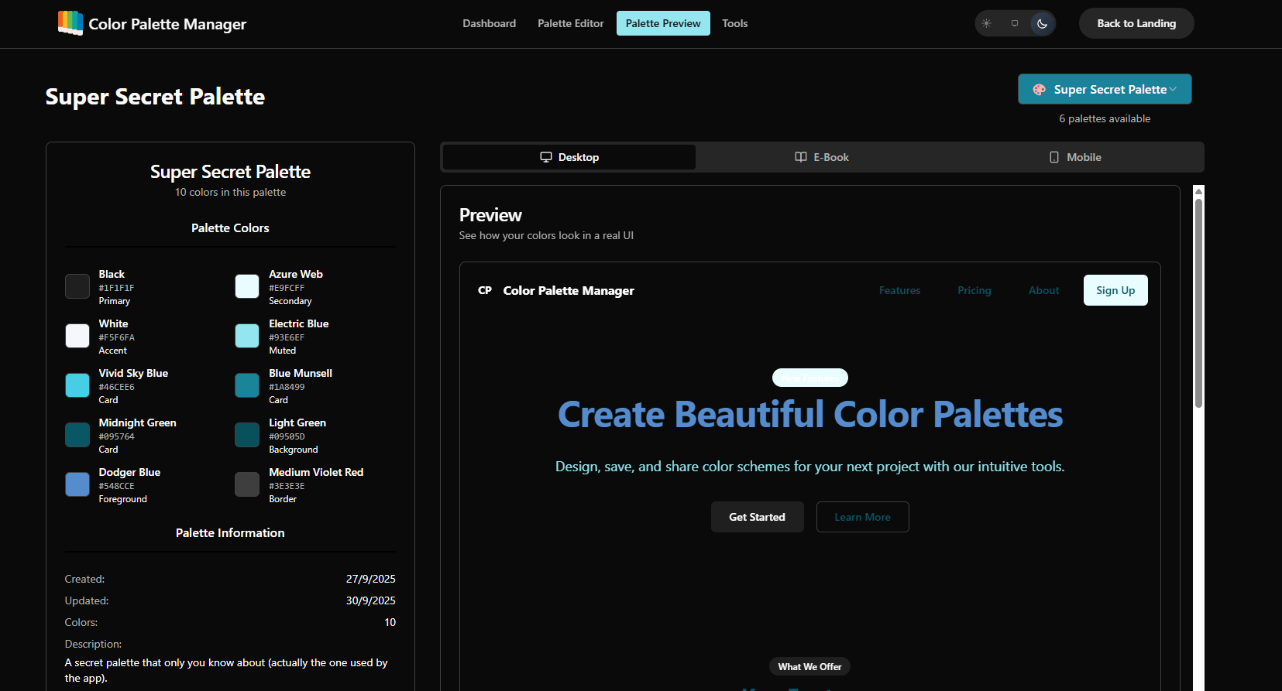Image resolution: width=1282 pixels, height=691 pixels.
Task: Click the Desktop monitor icon
Action: [x=545, y=157]
